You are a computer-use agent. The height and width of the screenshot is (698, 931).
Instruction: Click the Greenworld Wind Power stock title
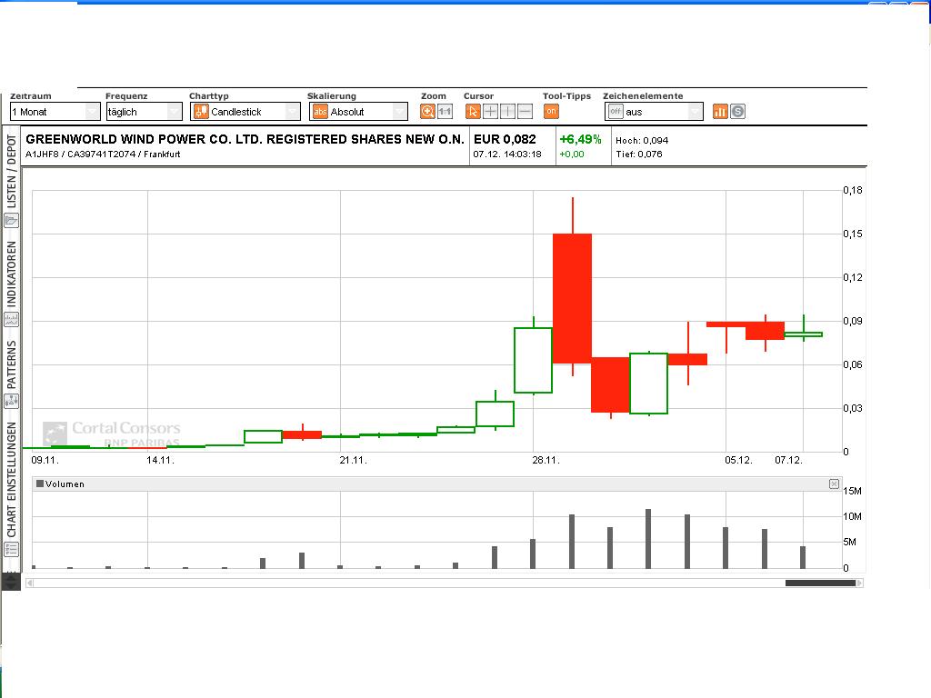coord(245,139)
